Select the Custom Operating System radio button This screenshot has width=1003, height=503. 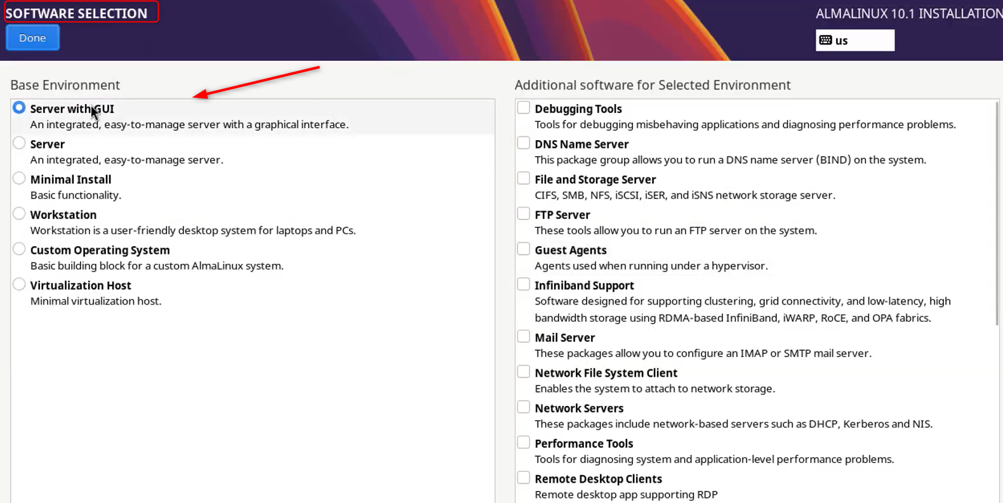[x=19, y=249]
